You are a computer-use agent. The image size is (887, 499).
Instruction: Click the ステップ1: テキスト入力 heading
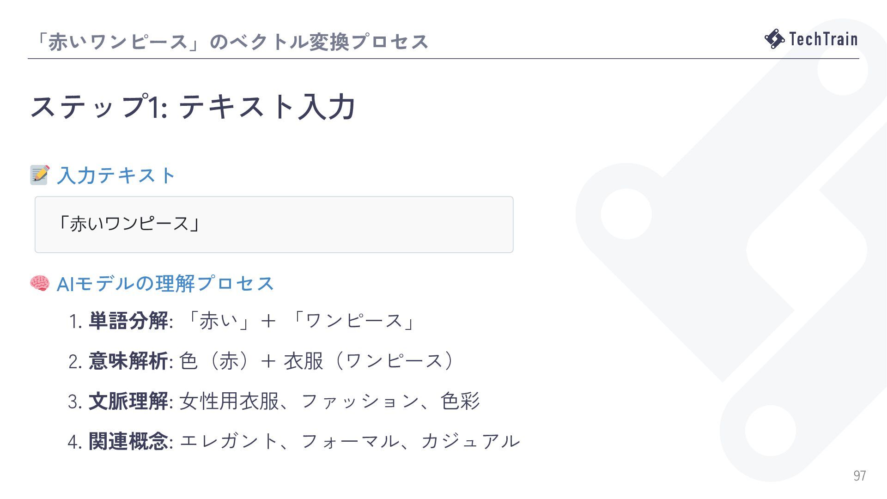(x=193, y=106)
